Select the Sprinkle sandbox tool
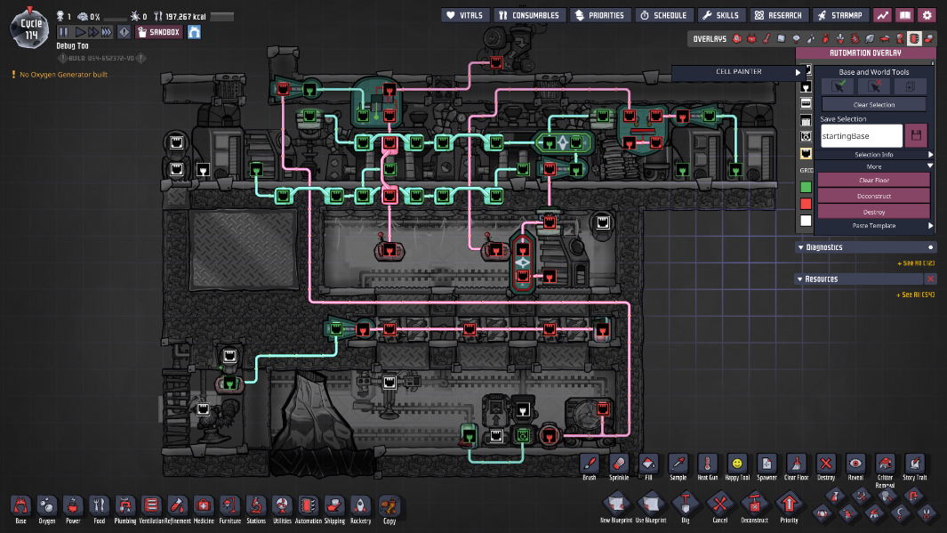This screenshot has height=533, width=947. 619,464
